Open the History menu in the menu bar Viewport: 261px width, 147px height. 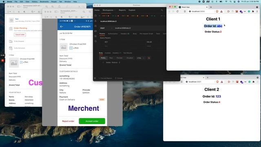[34, 2]
